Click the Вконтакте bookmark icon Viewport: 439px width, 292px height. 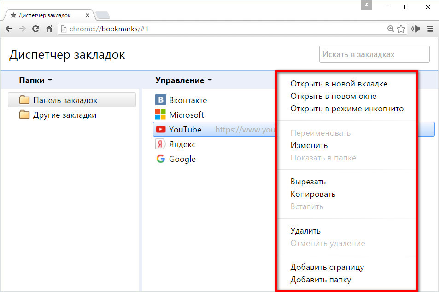(x=160, y=100)
